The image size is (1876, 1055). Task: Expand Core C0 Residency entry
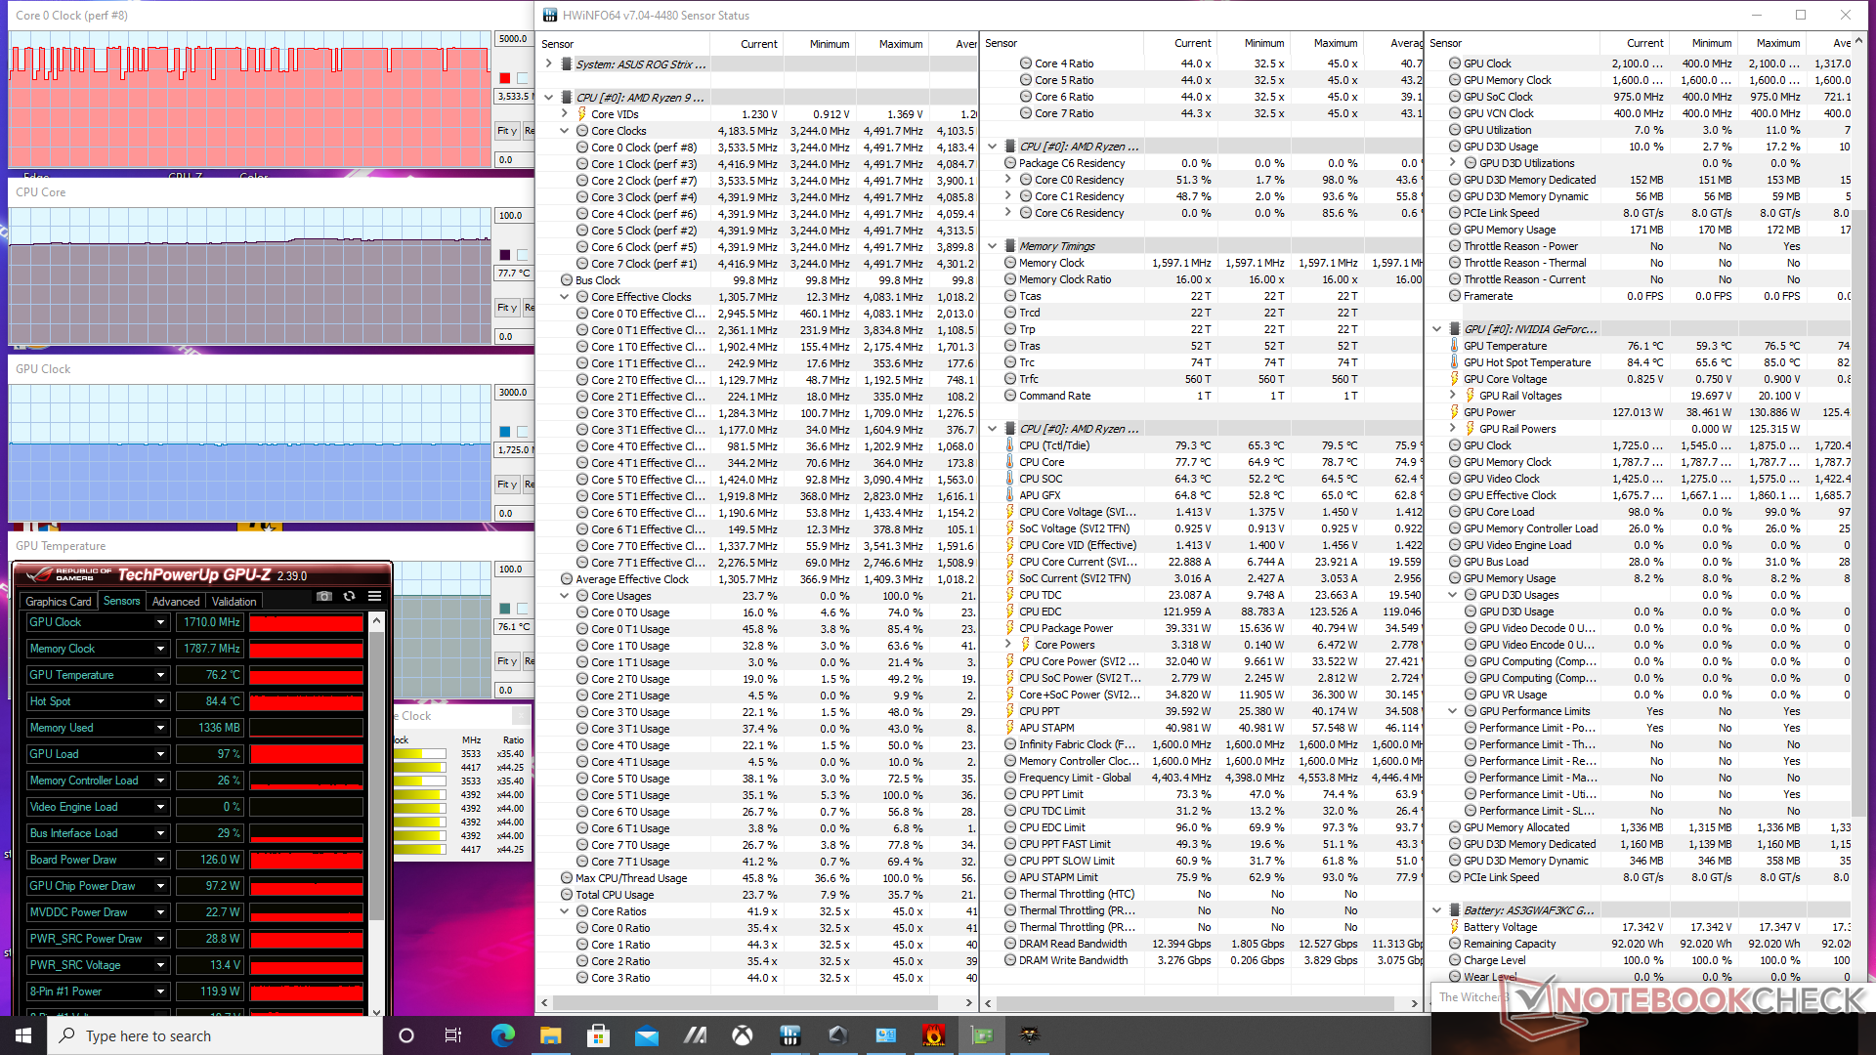[1008, 180]
